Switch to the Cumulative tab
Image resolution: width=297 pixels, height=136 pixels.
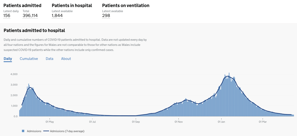[29, 59]
